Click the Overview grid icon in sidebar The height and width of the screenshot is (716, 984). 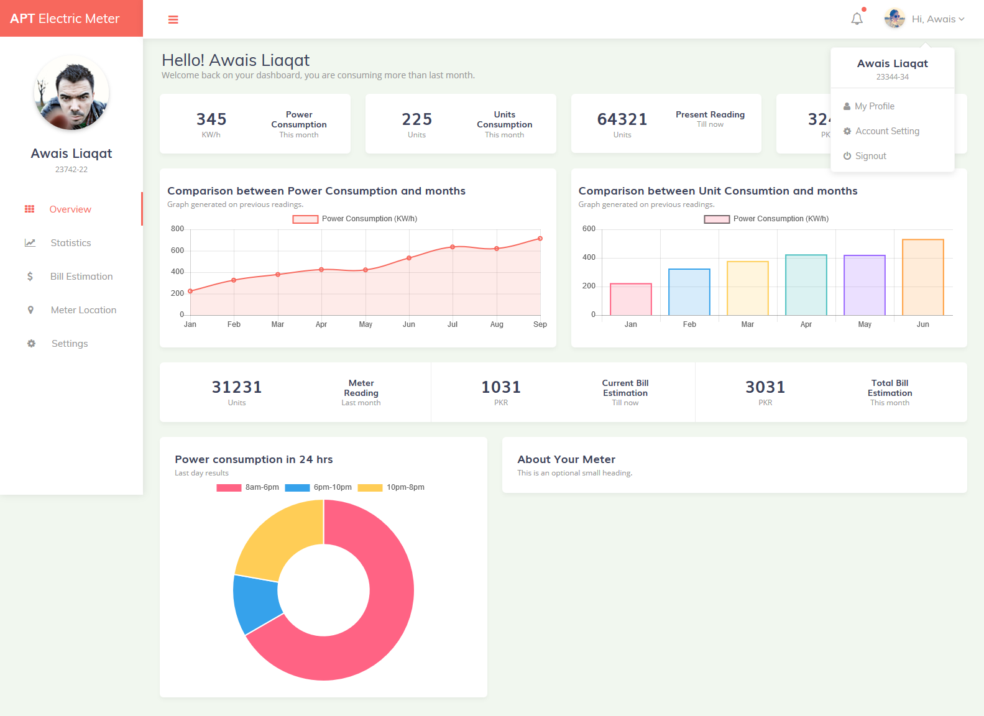pyautogui.click(x=29, y=209)
